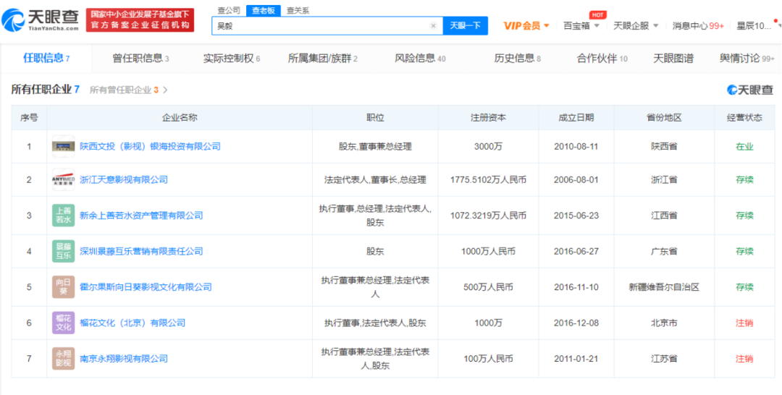Click the 天眼一下 search button

[466, 26]
